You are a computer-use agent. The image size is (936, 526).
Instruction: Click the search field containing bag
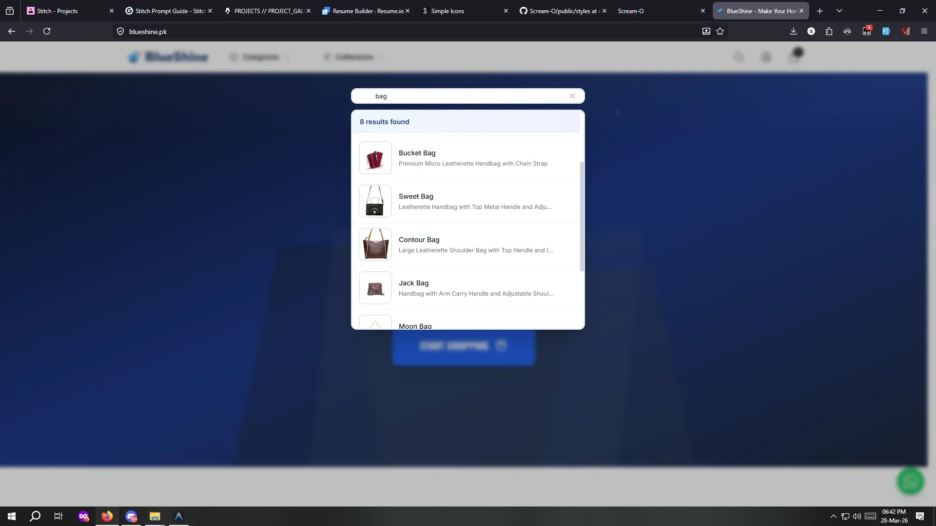(x=463, y=96)
